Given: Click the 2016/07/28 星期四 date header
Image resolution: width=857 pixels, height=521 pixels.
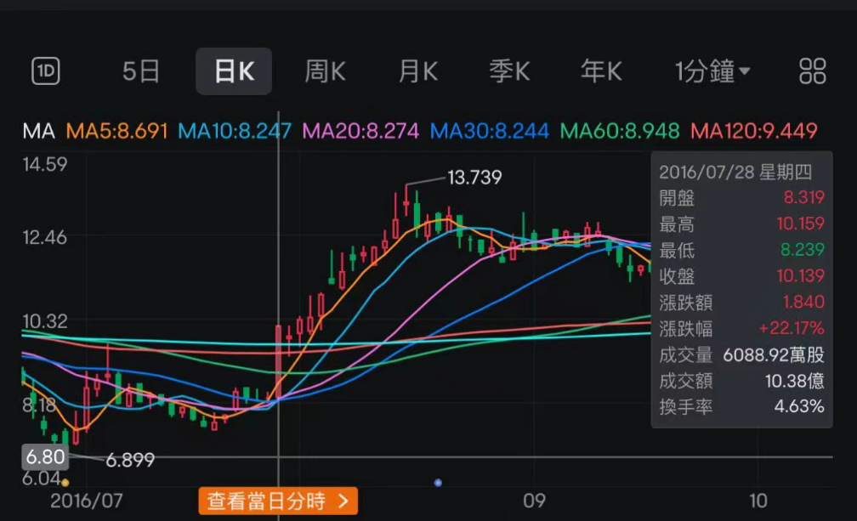Looking at the screenshot, I should coord(735,173).
